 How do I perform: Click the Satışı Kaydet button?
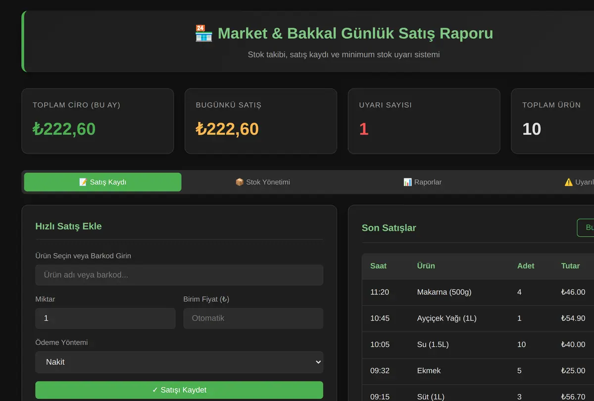[x=179, y=390]
